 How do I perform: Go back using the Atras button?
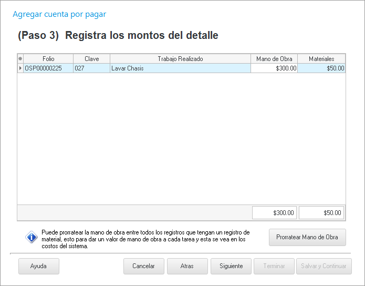(x=187, y=266)
